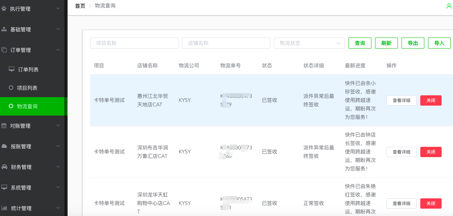Click the cloud icon beside 报账管理

coord(4,146)
